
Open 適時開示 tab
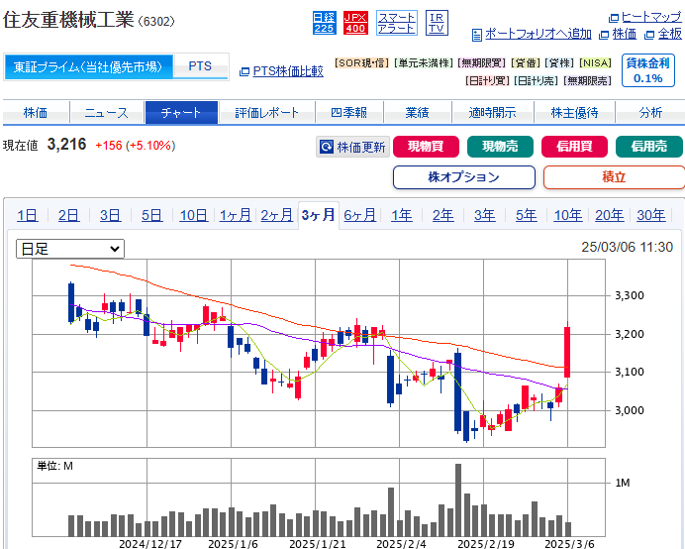click(492, 112)
